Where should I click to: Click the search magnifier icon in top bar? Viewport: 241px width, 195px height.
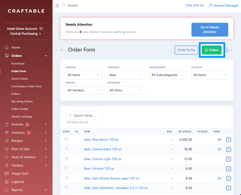[x=64, y=5]
